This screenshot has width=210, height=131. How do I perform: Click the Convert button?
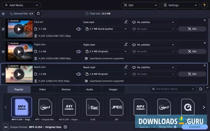(x=195, y=127)
